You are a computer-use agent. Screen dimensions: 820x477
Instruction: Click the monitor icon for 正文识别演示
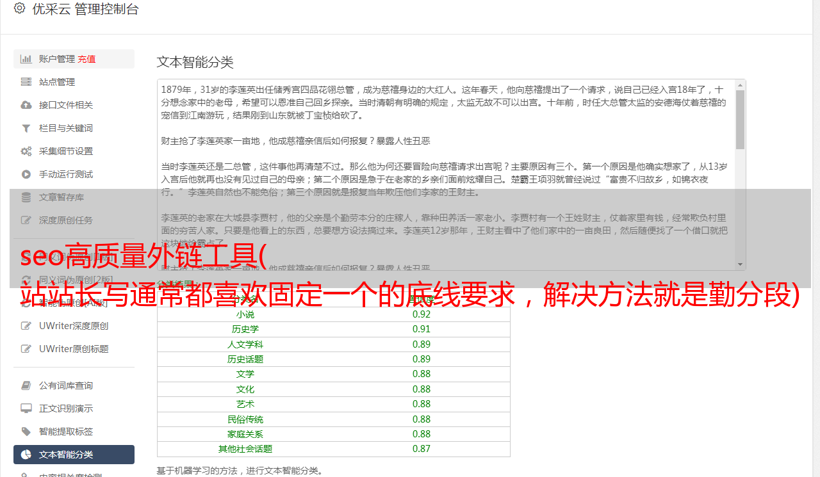(x=26, y=408)
